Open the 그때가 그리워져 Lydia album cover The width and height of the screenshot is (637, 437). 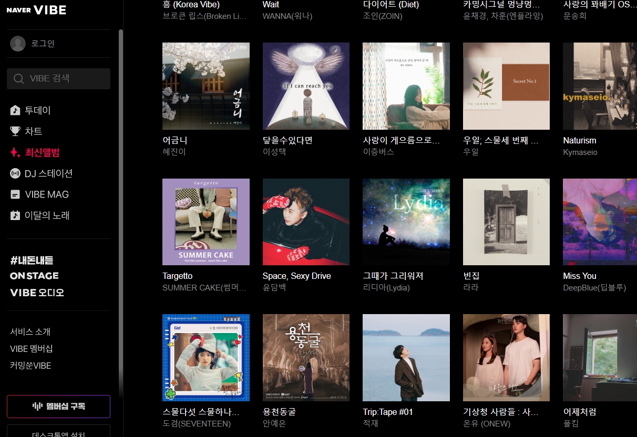click(x=406, y=222)
